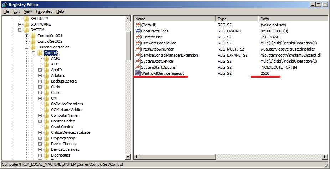This screenshot has width=330, height=169.
Task: Sort values by the Data column header
Action: point(293,19)
